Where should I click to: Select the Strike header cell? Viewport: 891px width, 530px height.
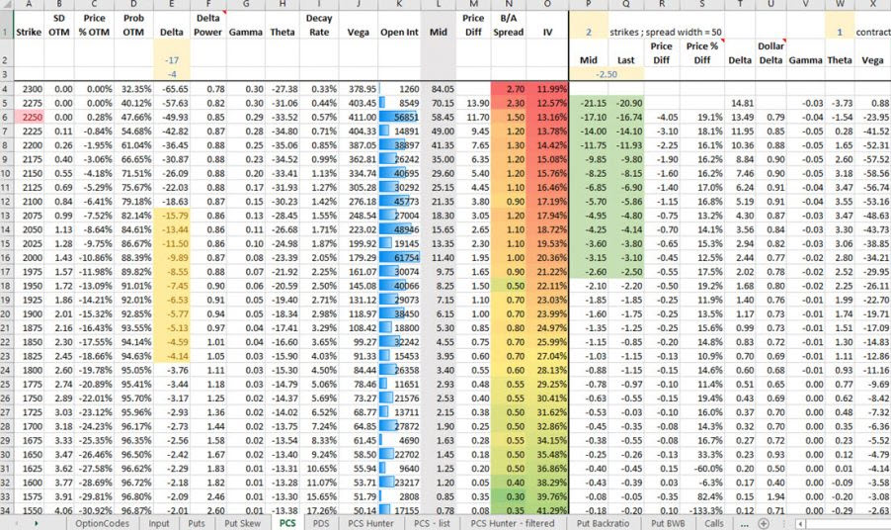[x=29, y=25]
